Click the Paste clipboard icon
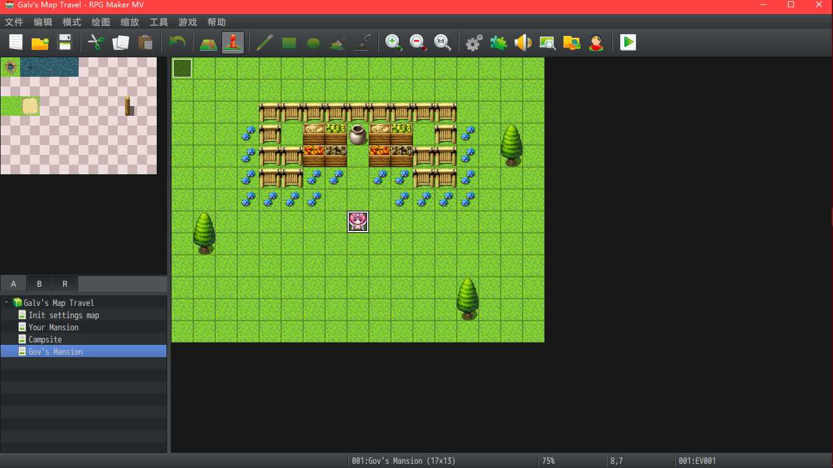The height and width of the screenshot is (468, 833). 145,43
